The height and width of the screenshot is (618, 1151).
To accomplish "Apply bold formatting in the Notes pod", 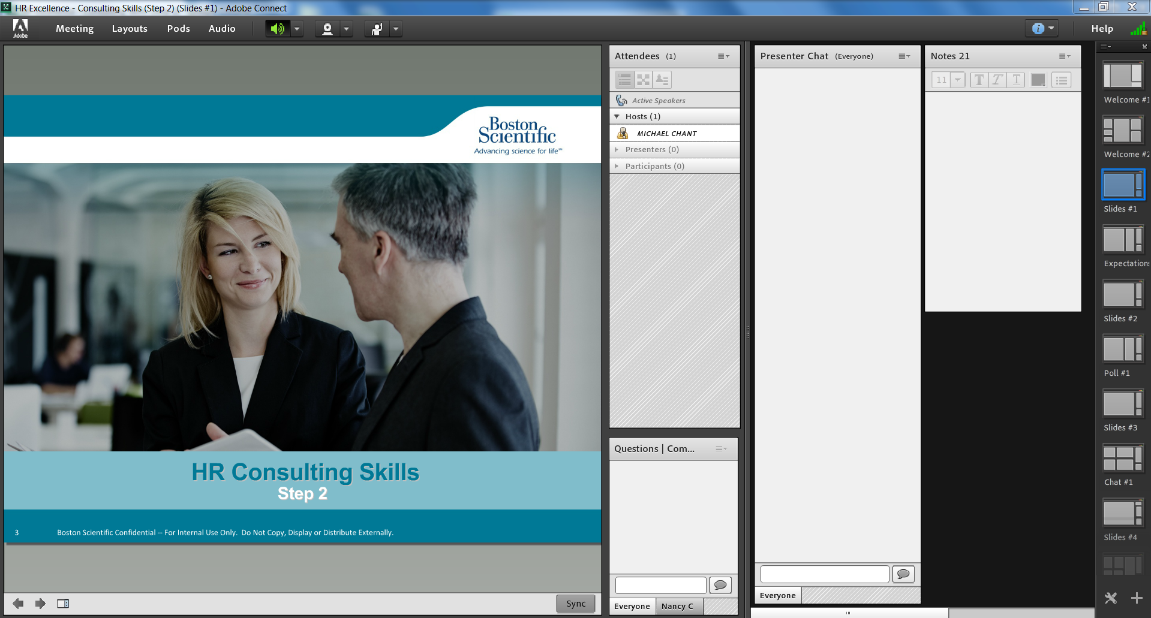I will click(978, 79).
